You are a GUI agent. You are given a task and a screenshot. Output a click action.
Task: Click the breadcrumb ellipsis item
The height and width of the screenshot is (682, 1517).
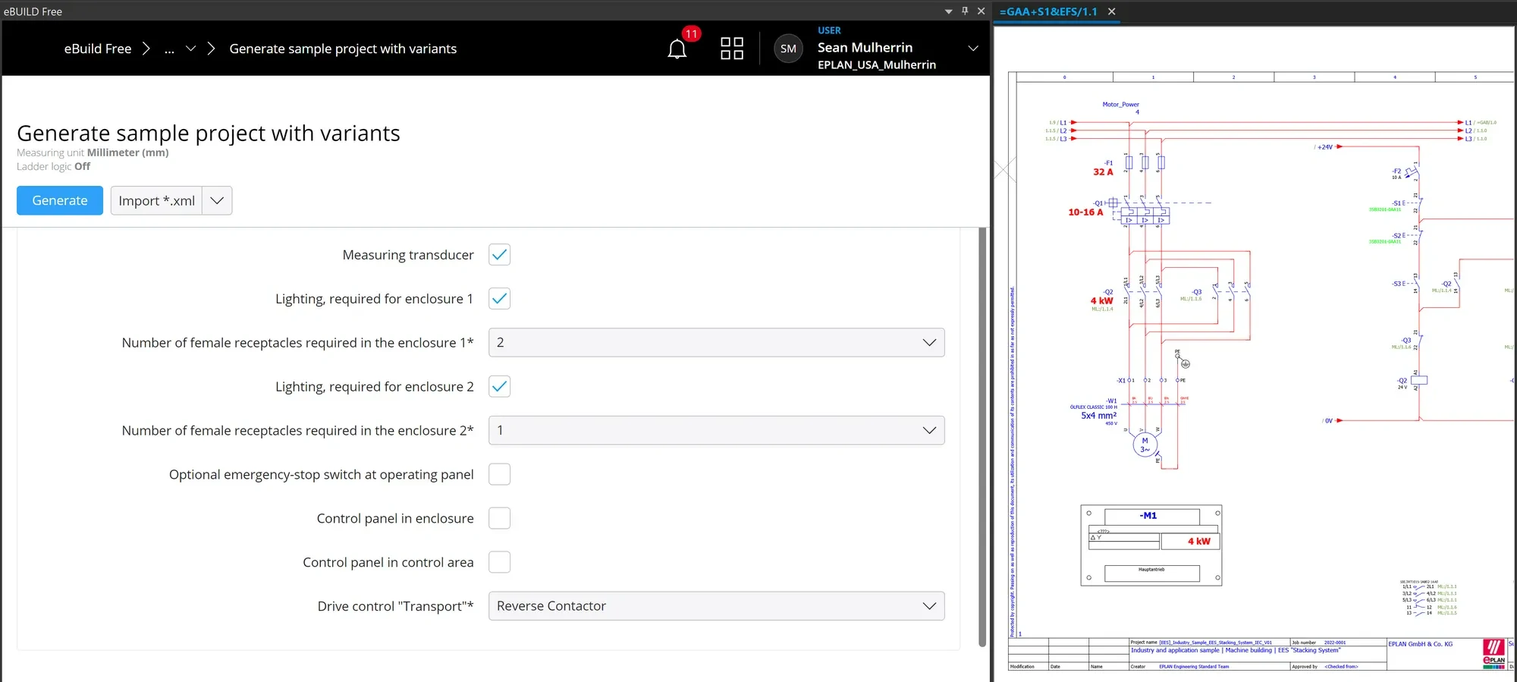(x=169, y=49)
